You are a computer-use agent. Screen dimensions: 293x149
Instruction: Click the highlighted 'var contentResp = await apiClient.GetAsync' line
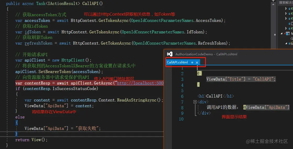pyautogui.click(x=89, y=83)
